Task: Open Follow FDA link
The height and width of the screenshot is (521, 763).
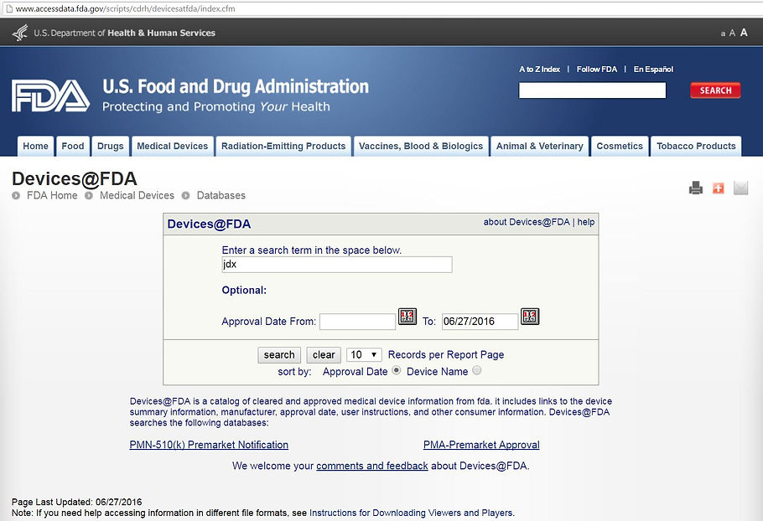Action: 597,70
